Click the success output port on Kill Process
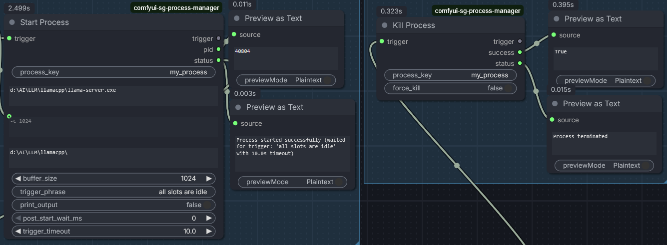Screen dimensions: 667x245 [x=520, y=52]
